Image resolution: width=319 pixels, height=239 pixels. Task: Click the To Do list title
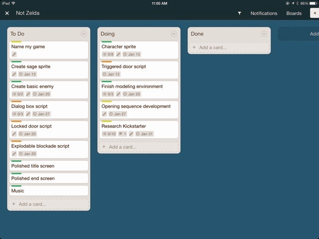17,34
